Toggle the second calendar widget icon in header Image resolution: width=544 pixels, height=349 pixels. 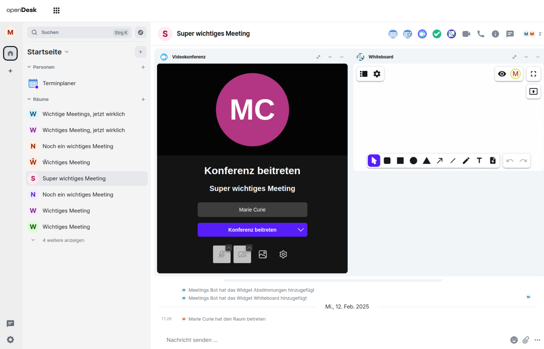(x=408, y=34)
